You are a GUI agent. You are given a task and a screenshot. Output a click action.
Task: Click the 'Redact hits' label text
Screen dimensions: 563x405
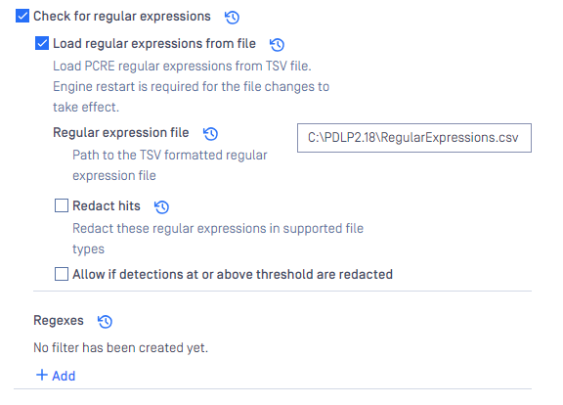[107, 205]
